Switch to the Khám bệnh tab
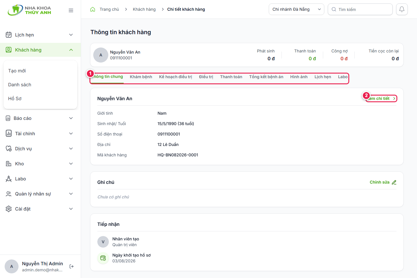 141,77
